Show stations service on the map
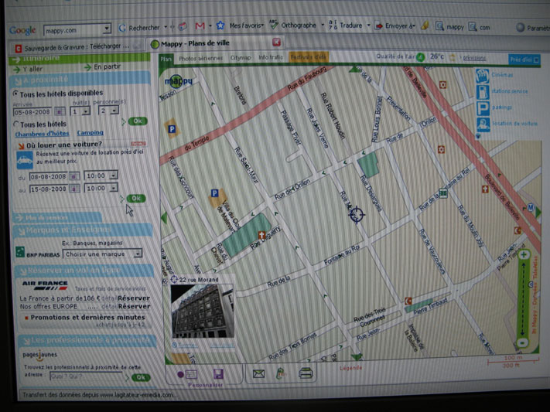The height and width of the screenshot is (412, 550). [483, 92]
